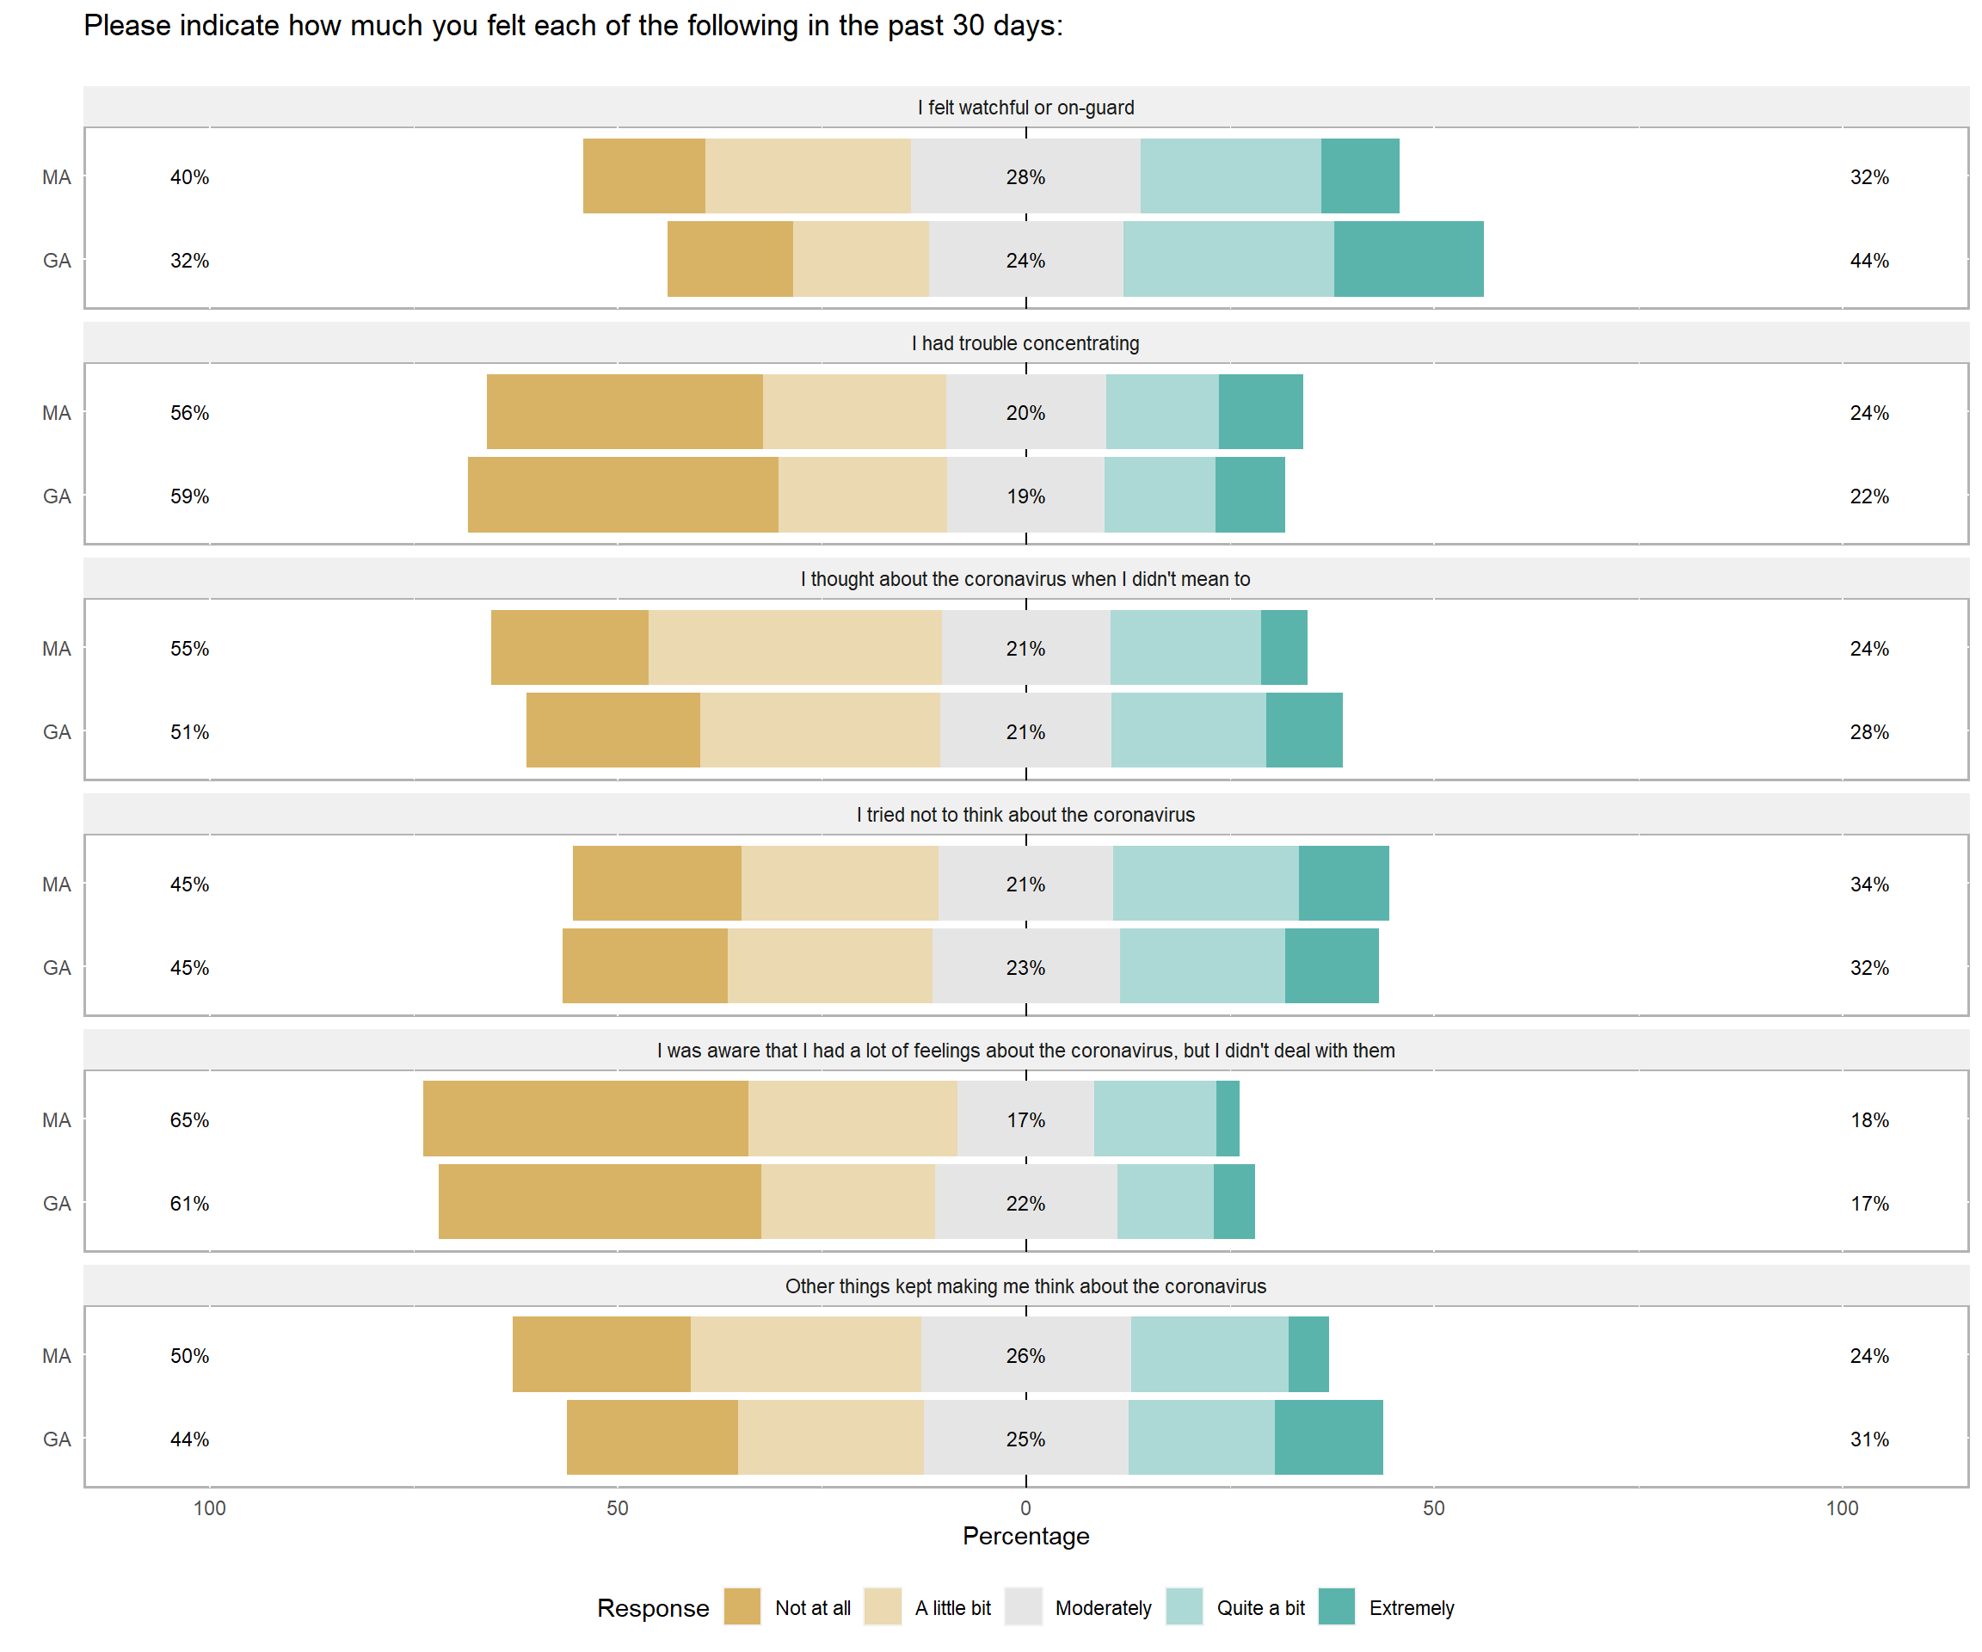The height and width of the screenshot is (1652, 1982).
Task: Click the 65% label in the MA feelings row
Action: (190, 1120)
